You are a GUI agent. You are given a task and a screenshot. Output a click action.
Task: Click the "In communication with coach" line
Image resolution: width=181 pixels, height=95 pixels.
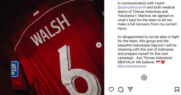tap(141, 3)
